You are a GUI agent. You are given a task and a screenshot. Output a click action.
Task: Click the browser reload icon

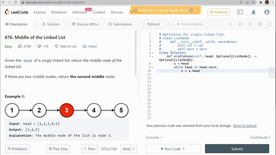coord(16,2)
